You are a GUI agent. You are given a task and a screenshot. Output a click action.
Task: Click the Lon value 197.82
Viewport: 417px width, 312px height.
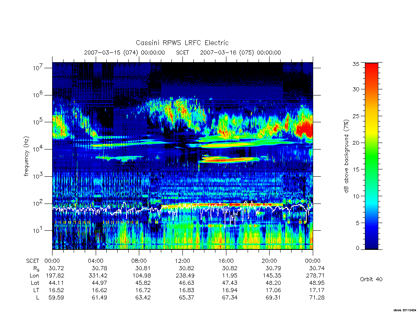55,276
